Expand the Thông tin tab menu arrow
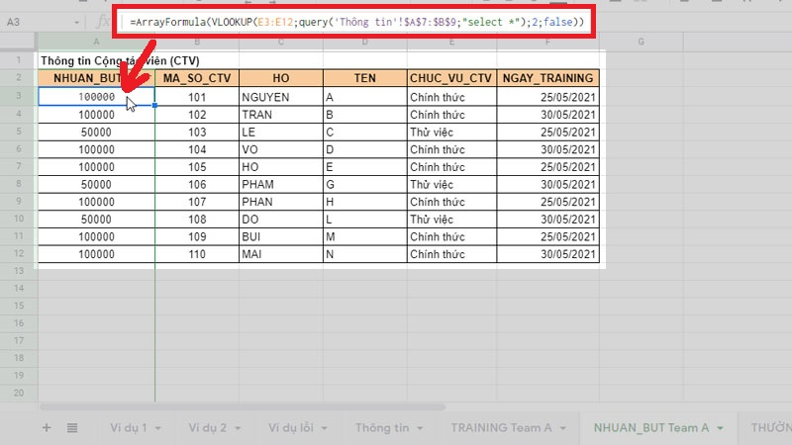The width and height of the screenshot is (792, 445). [422, 428]
